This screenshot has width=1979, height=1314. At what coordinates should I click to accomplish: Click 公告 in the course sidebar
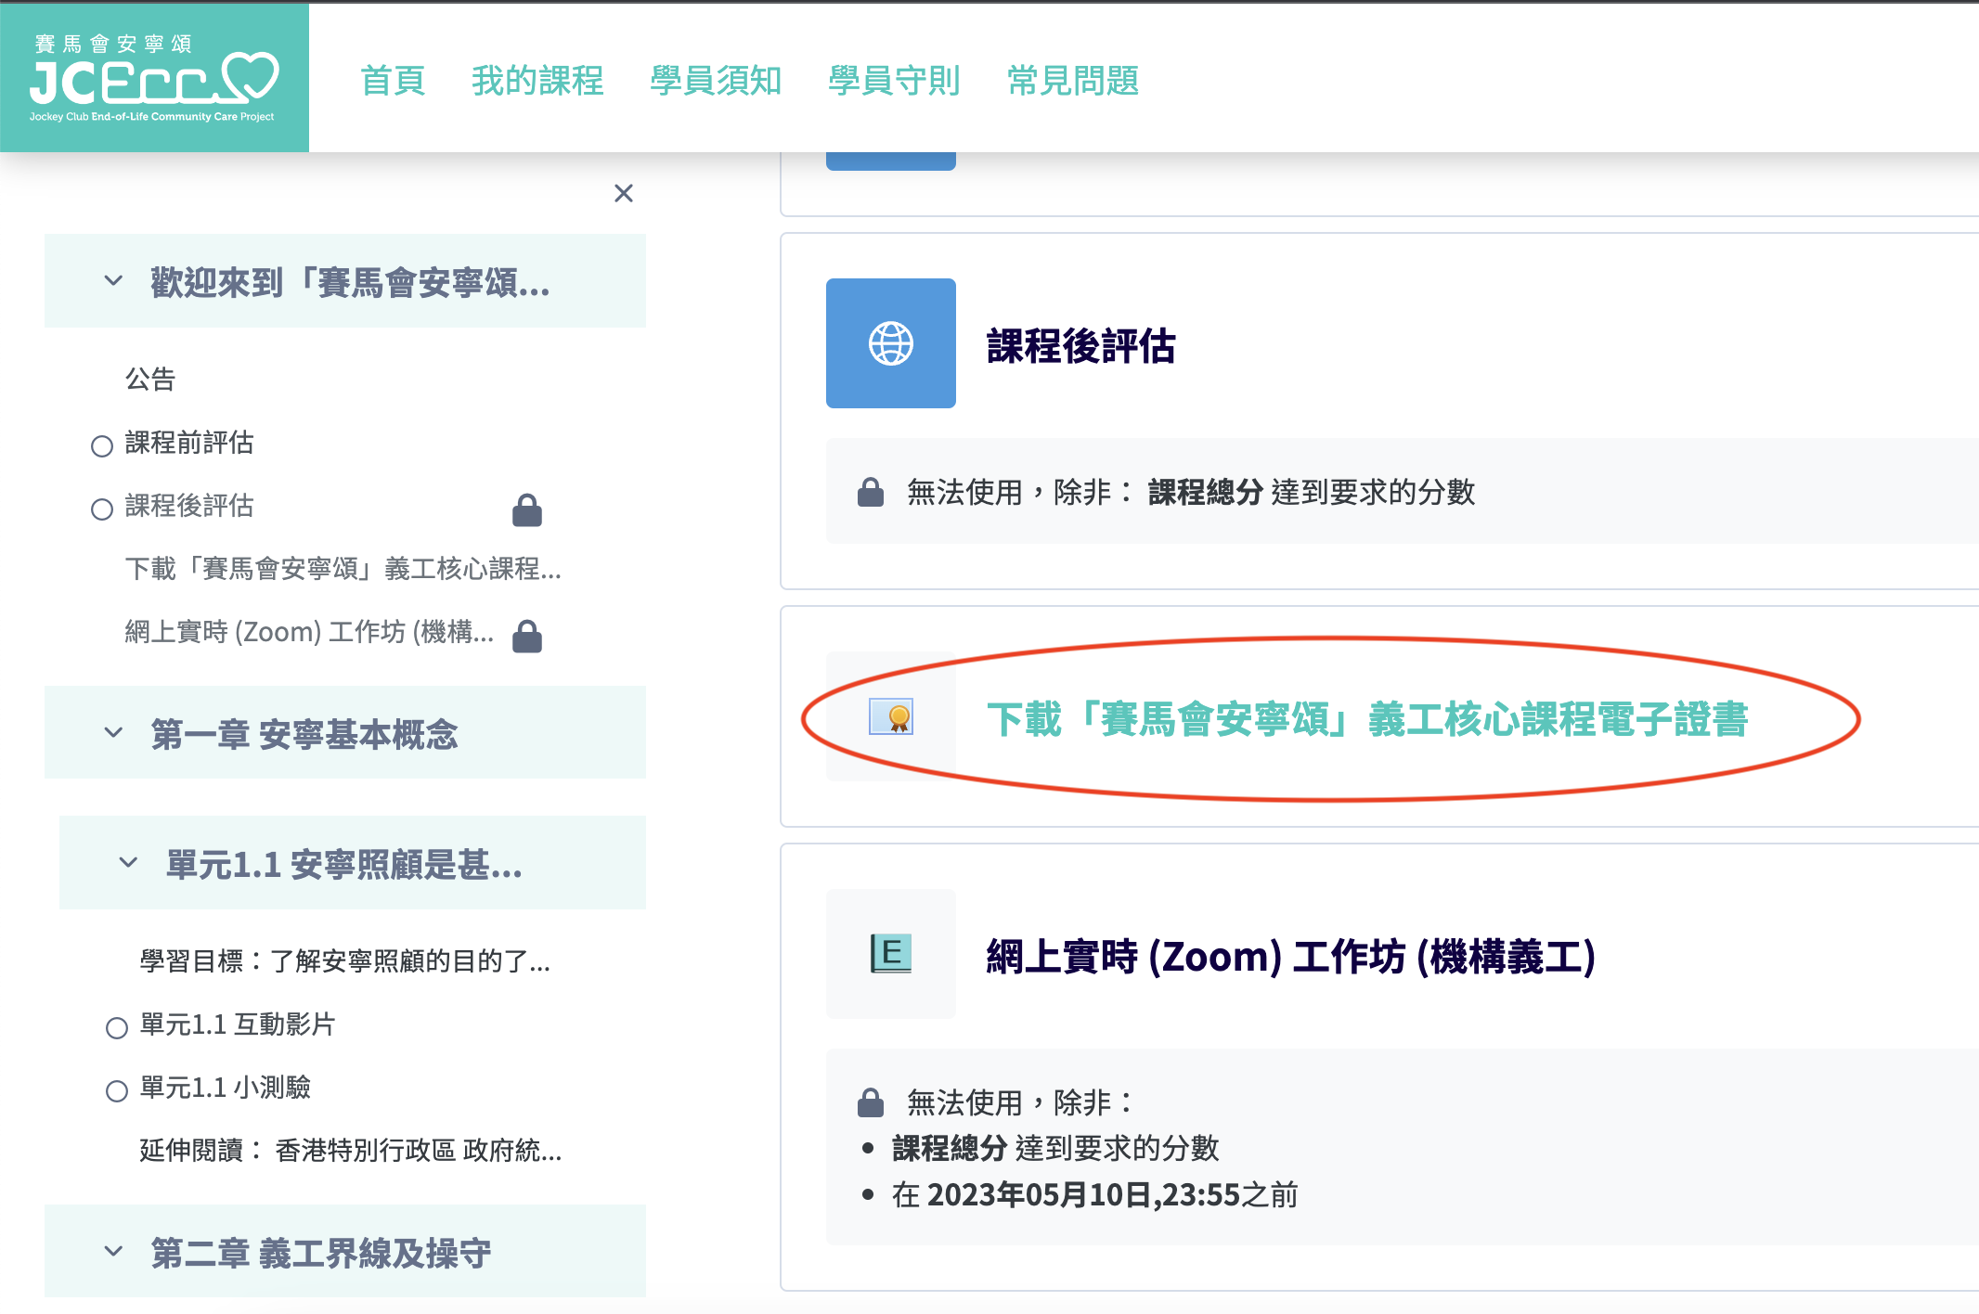(151, 379)
